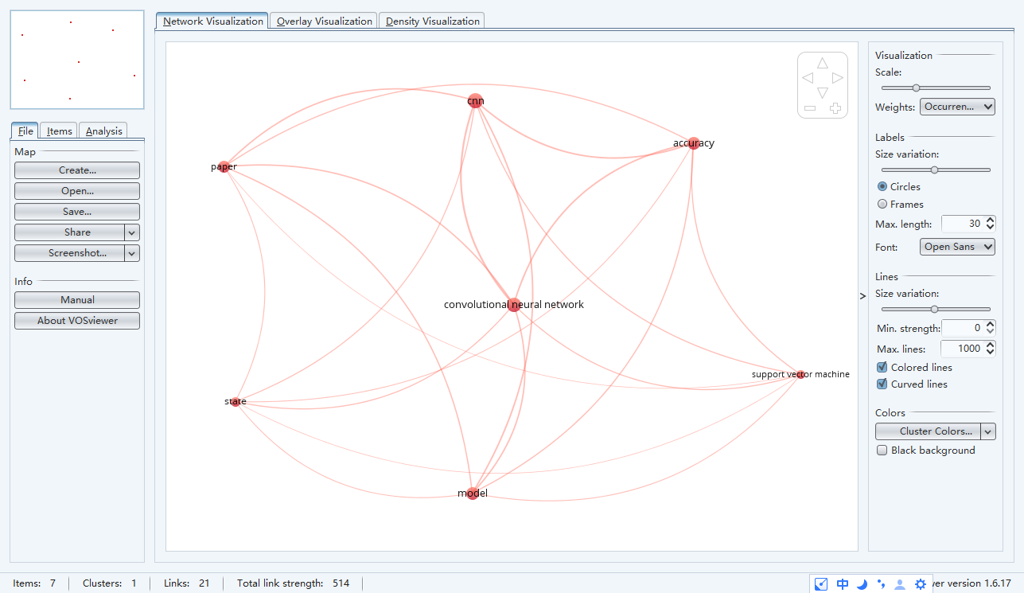Select the model node circle

(473, 494)
